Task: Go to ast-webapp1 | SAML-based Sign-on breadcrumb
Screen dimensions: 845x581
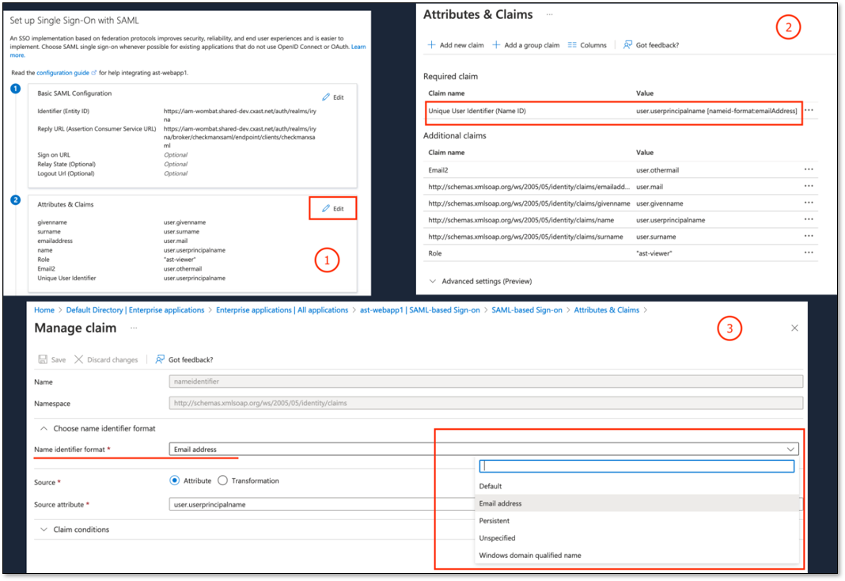Action: point(420,310)
